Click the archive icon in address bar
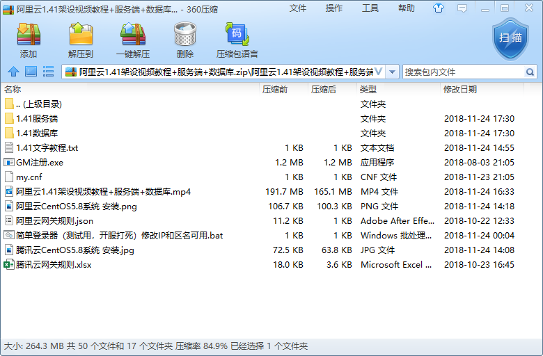Screen dimensions: 543x356 tap(71, 72)
